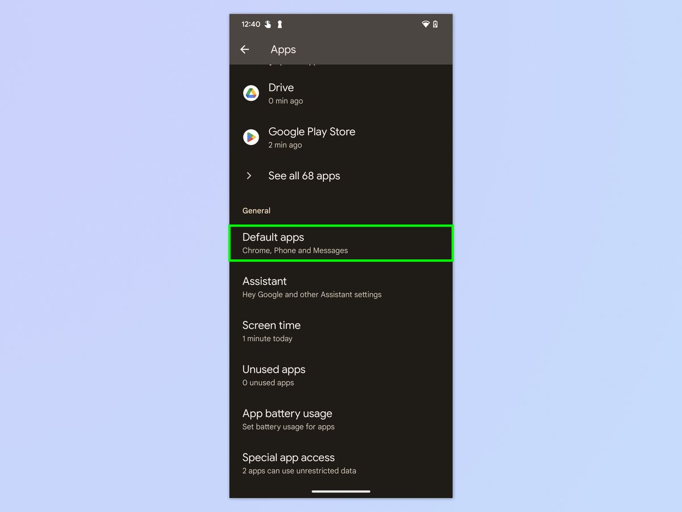Tap the back arrow to exit Apps
Image resolution: width=682 pixels, height=512 pixels.
(x=245, y=49)
